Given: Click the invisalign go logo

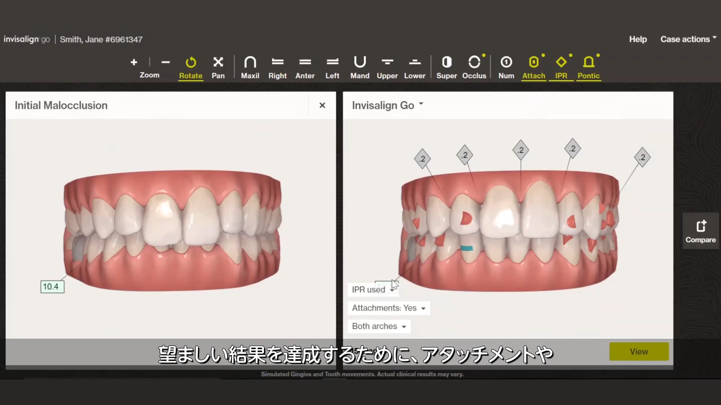Looking at the screenshot, I should click(27, 39).
